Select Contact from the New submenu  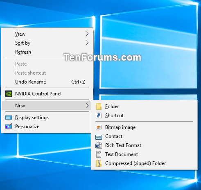click(144, 136)
